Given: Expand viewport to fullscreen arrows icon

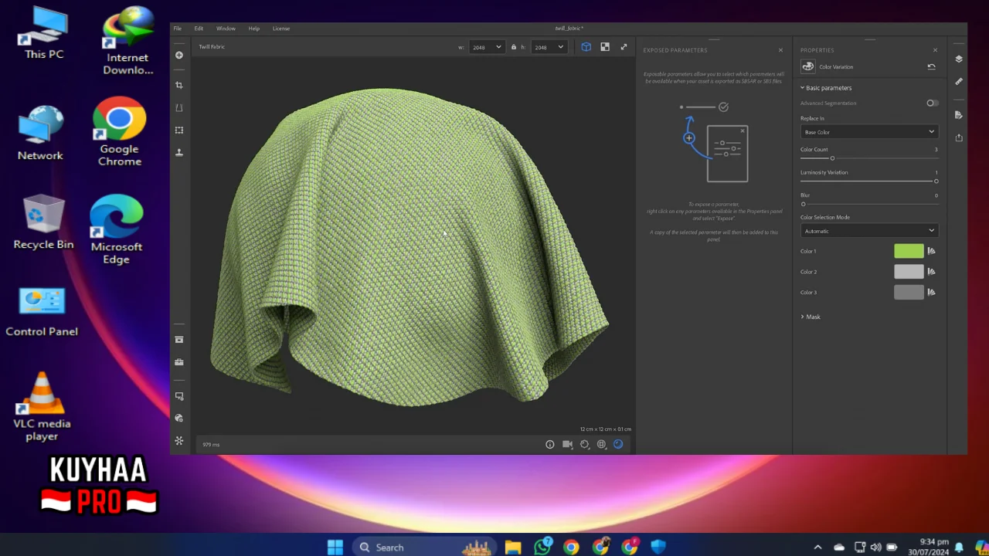Looking at the screenshot, I should pyautogui.click(x=624, y=47).
